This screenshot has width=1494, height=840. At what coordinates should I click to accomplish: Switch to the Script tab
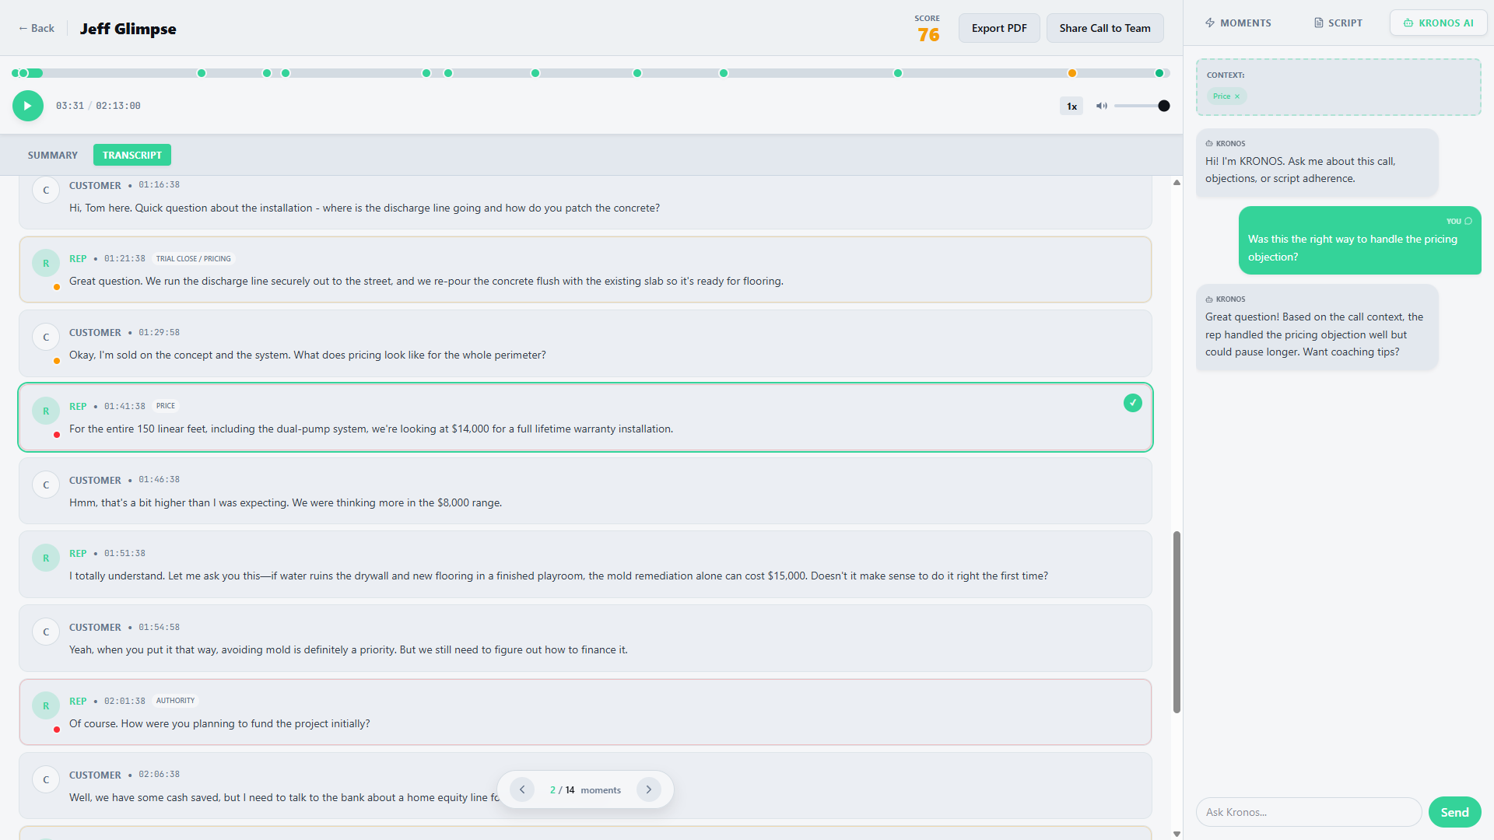coord(1338,23)
